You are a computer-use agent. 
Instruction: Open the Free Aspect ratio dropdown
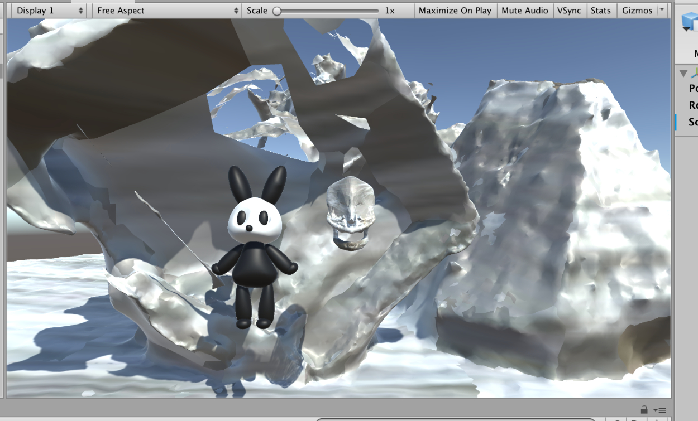tap(167, 11)
